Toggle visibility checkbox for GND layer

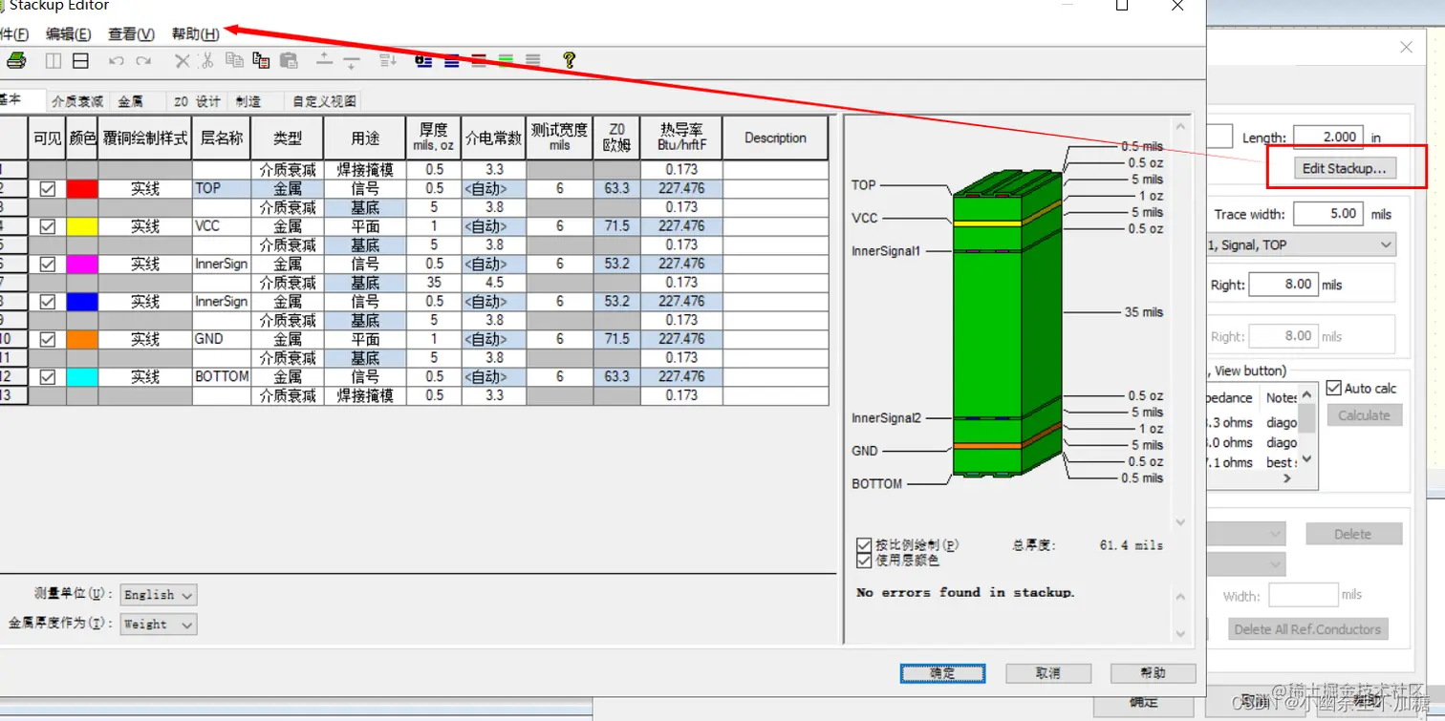click(x=48, y=339)
